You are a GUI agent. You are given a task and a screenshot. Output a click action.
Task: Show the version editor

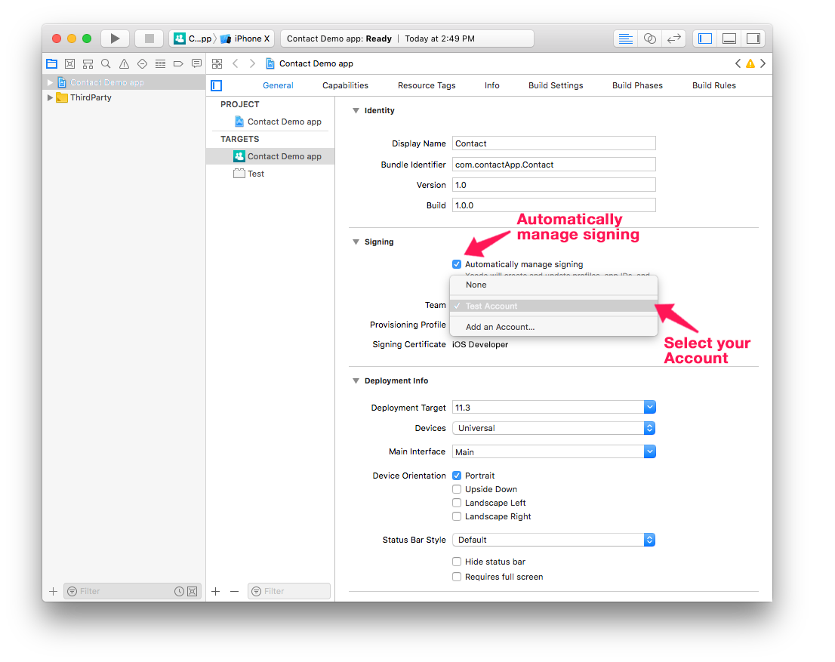[674, 38]
